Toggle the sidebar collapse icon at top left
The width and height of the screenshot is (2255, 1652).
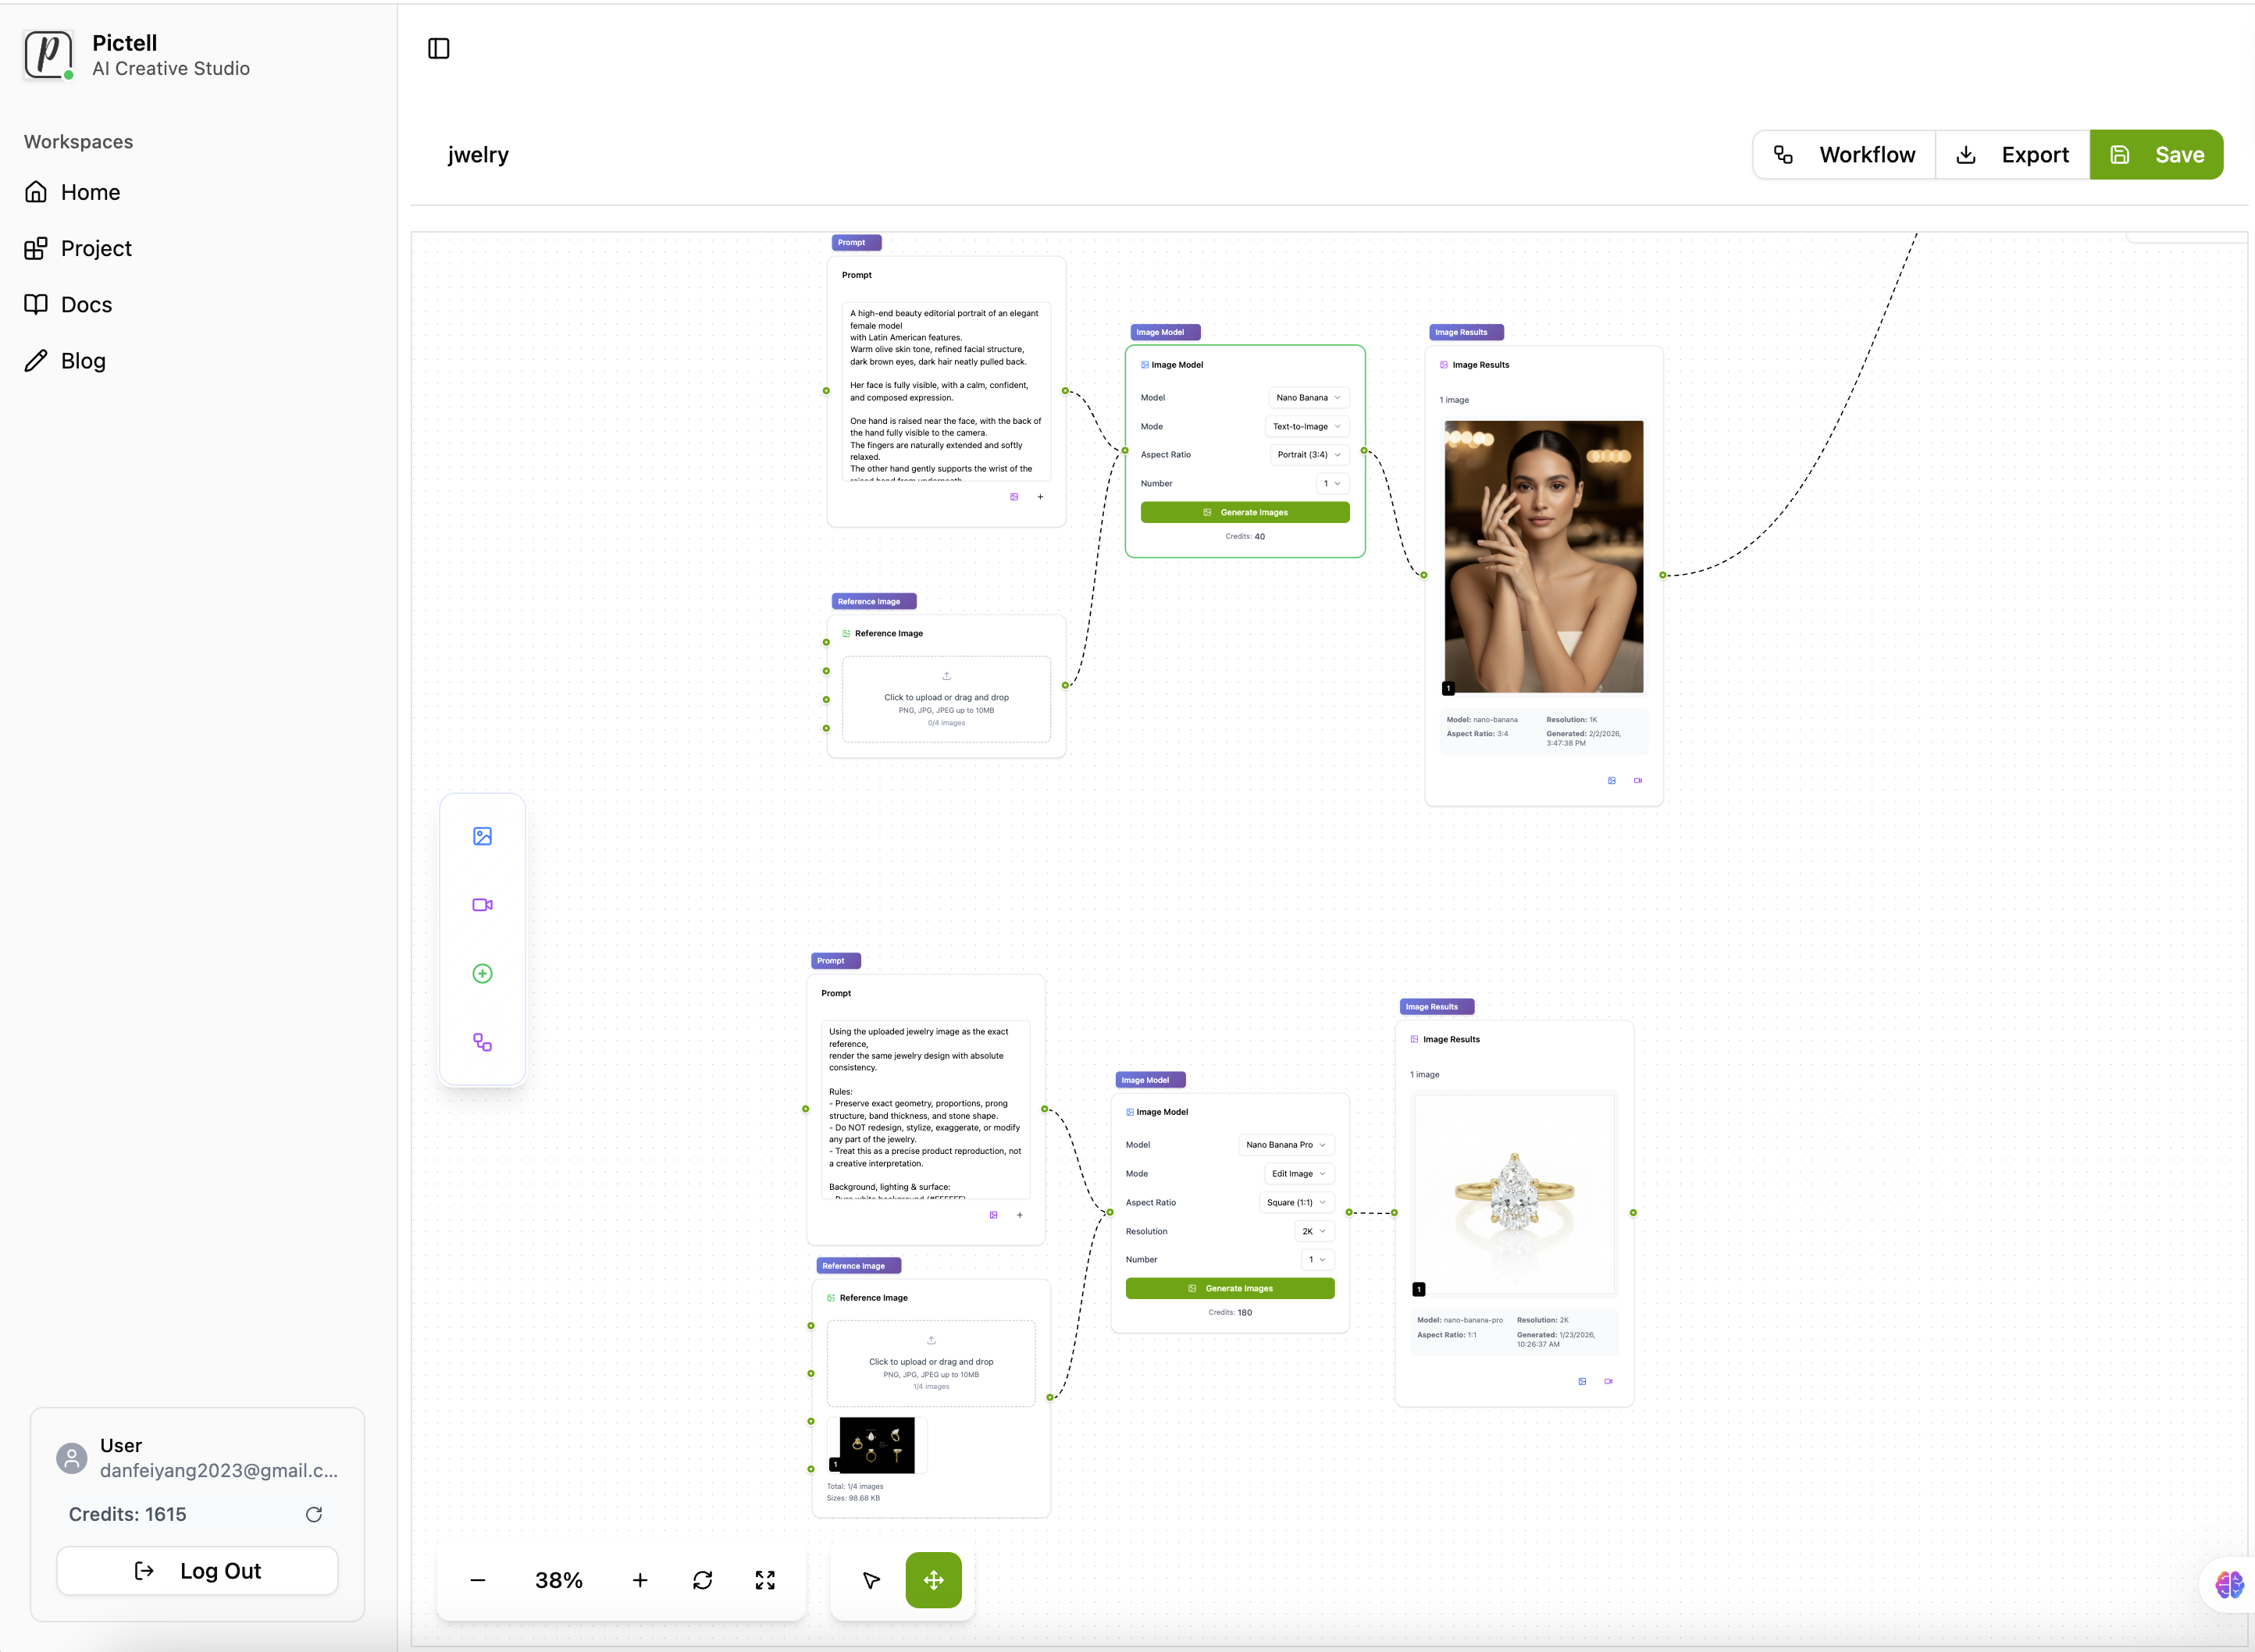[439, 47]
